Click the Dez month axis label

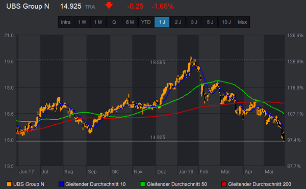pos(161,172)
